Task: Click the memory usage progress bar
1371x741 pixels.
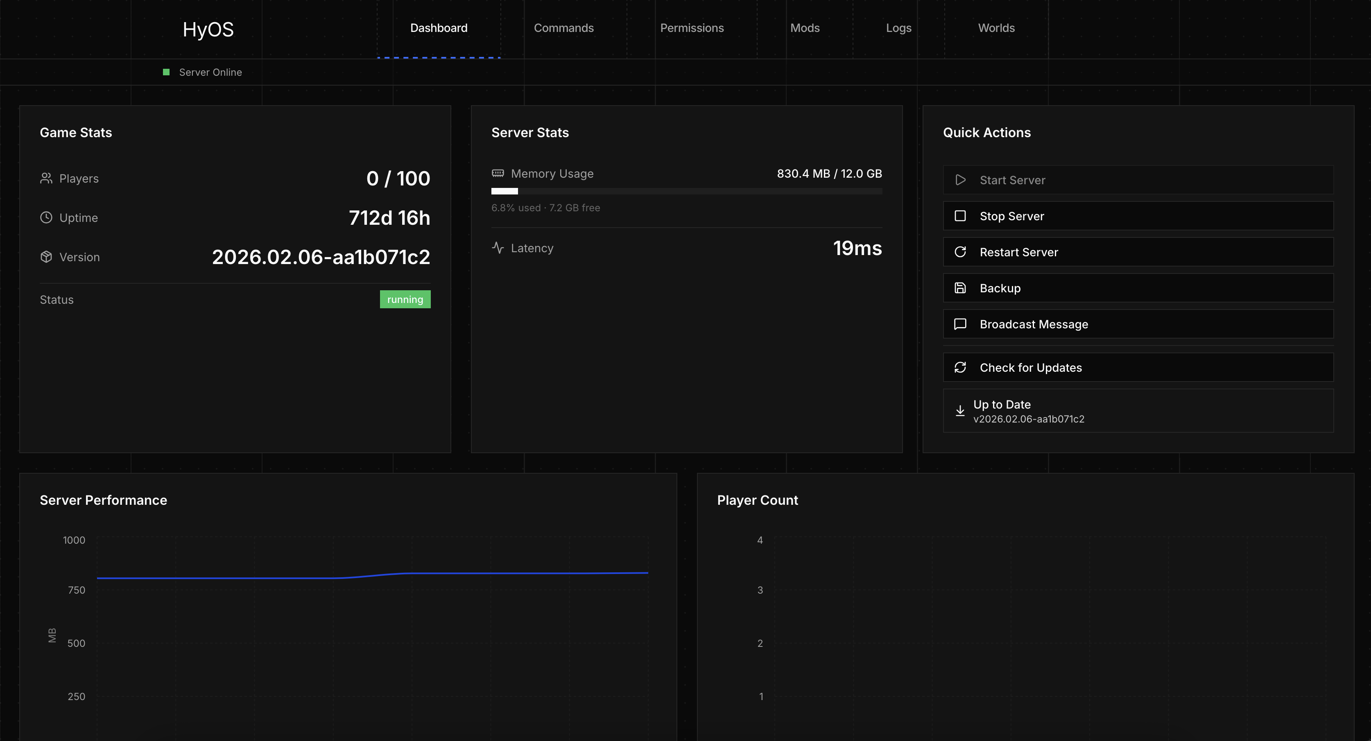Action: point(686,191)
